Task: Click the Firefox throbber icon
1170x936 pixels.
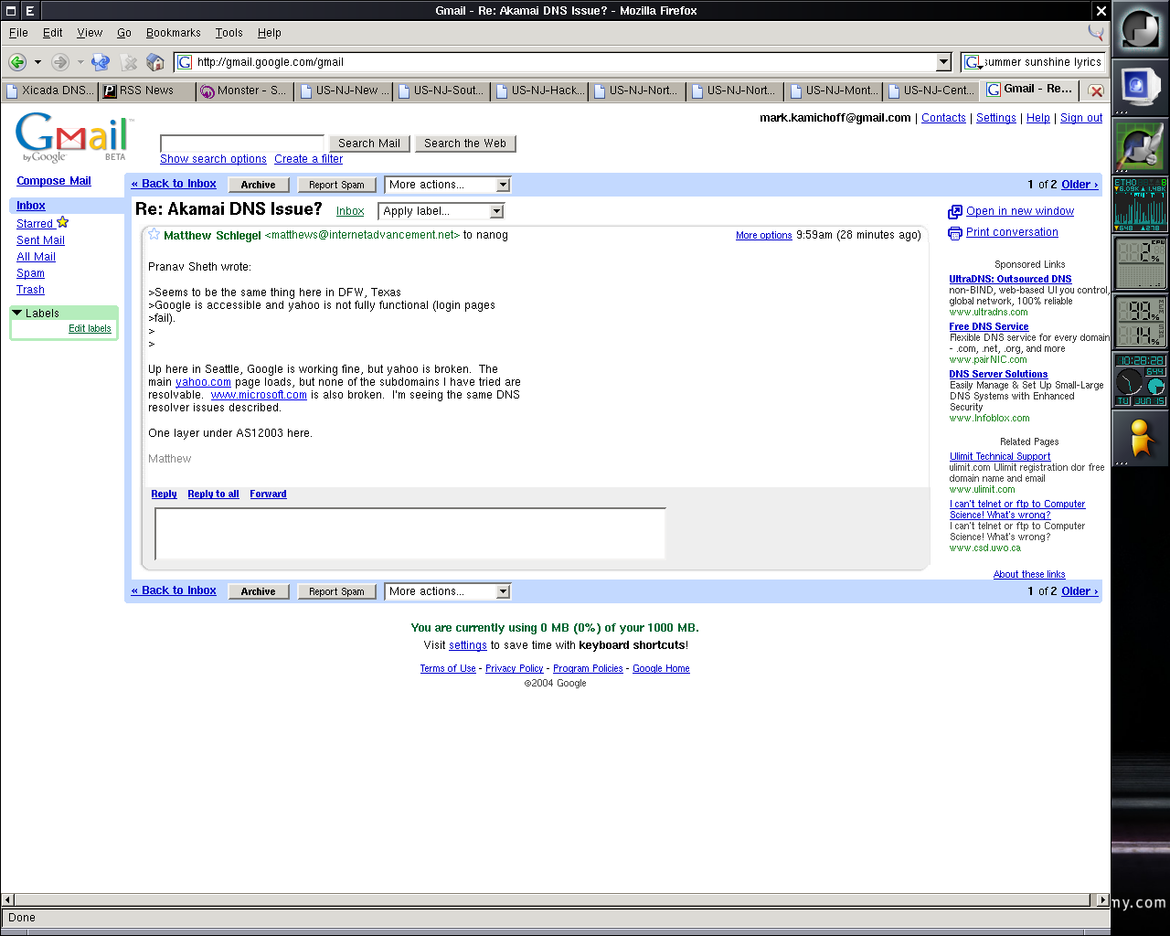Action: pyautogui.click(x=1096, y=32)
